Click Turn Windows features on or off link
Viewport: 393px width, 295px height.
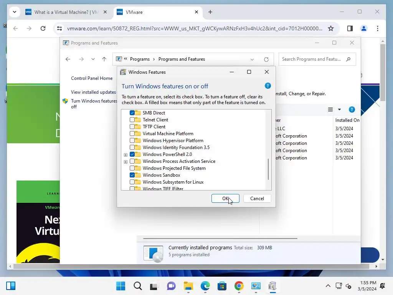[x=94, y=104]
